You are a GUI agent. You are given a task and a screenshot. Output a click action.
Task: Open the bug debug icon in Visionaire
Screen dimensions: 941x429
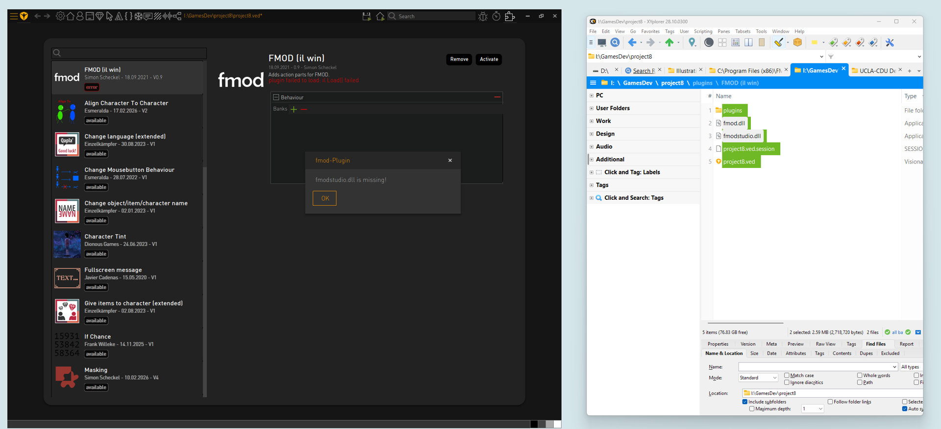[x=483, y=16]
